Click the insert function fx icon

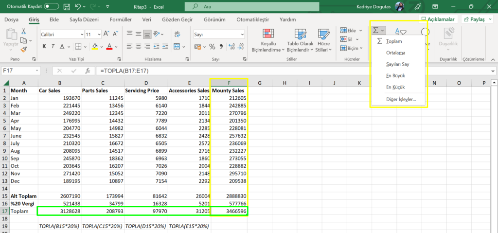coord(88,71)
